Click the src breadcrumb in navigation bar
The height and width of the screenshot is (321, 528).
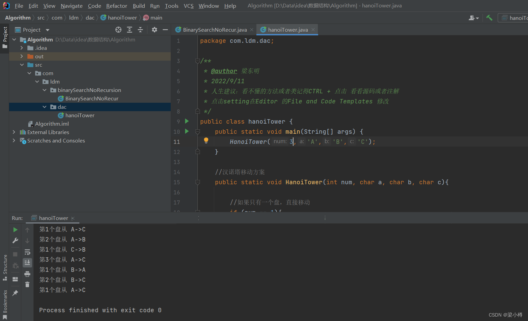click(41, 18)
